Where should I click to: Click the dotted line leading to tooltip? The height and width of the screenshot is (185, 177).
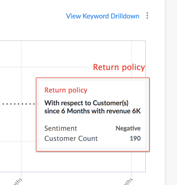(19, 103)
